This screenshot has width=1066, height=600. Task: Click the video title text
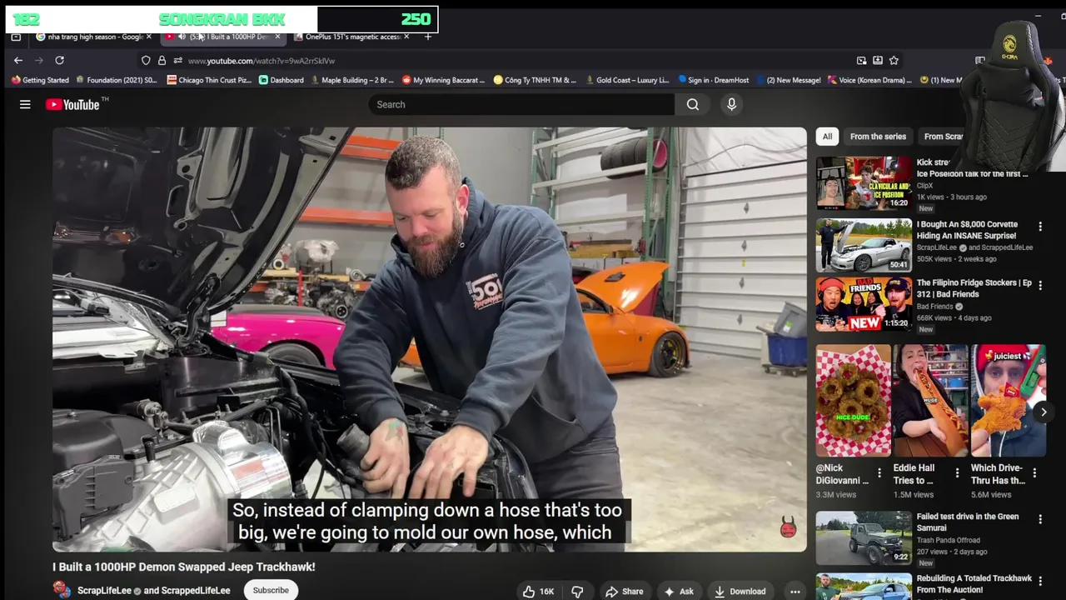184,567
